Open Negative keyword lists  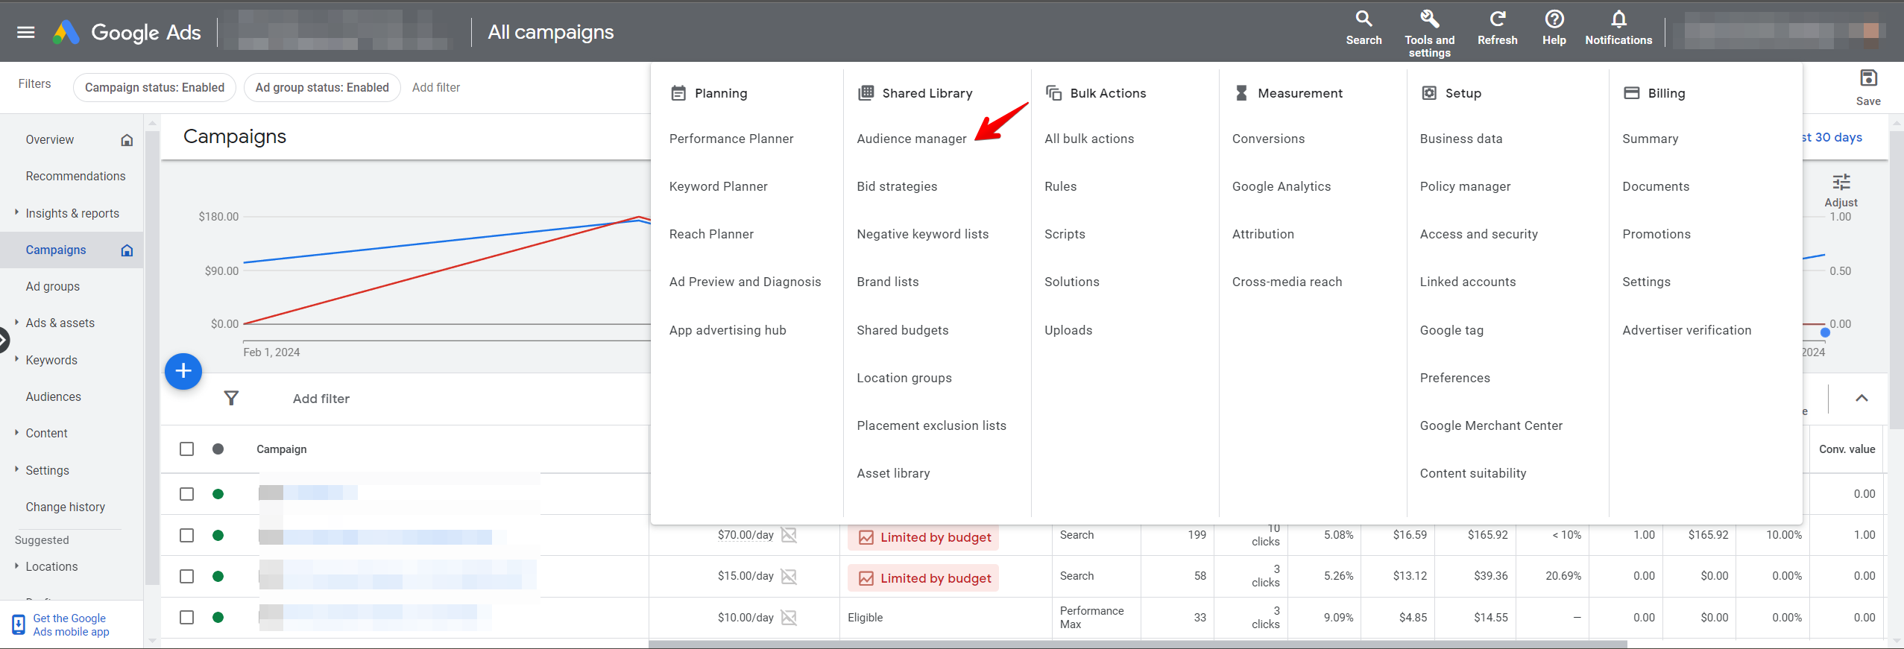coord(922,234)
